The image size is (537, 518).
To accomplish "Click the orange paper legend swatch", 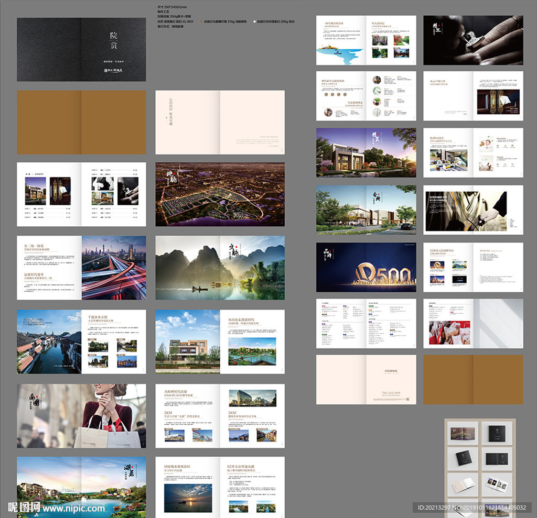I will pyautogui.click(x=202, y=21).
